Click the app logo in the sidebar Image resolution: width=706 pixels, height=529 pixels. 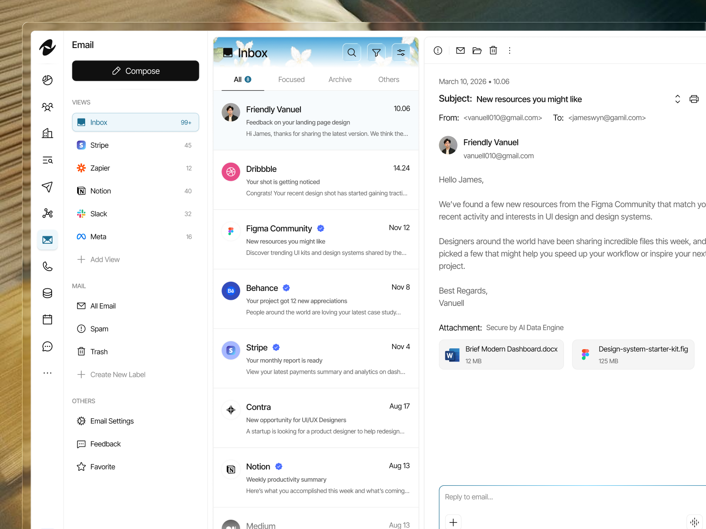coord(47,47)
